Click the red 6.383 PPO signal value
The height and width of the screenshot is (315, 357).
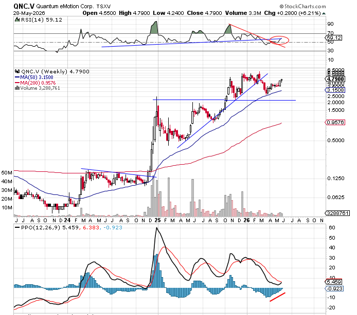91,228
